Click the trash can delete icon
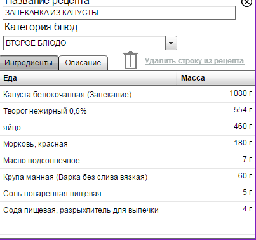Image resolution: width=256 pixels, height=240 pixels. click(x=130, y=60)
